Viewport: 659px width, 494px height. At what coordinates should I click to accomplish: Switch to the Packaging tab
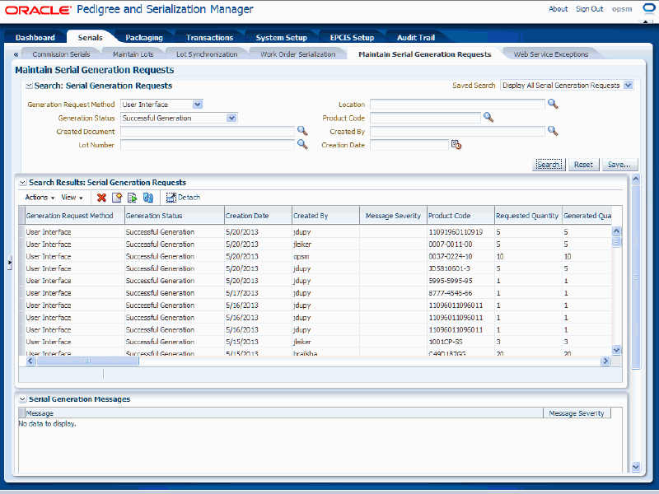144,37
